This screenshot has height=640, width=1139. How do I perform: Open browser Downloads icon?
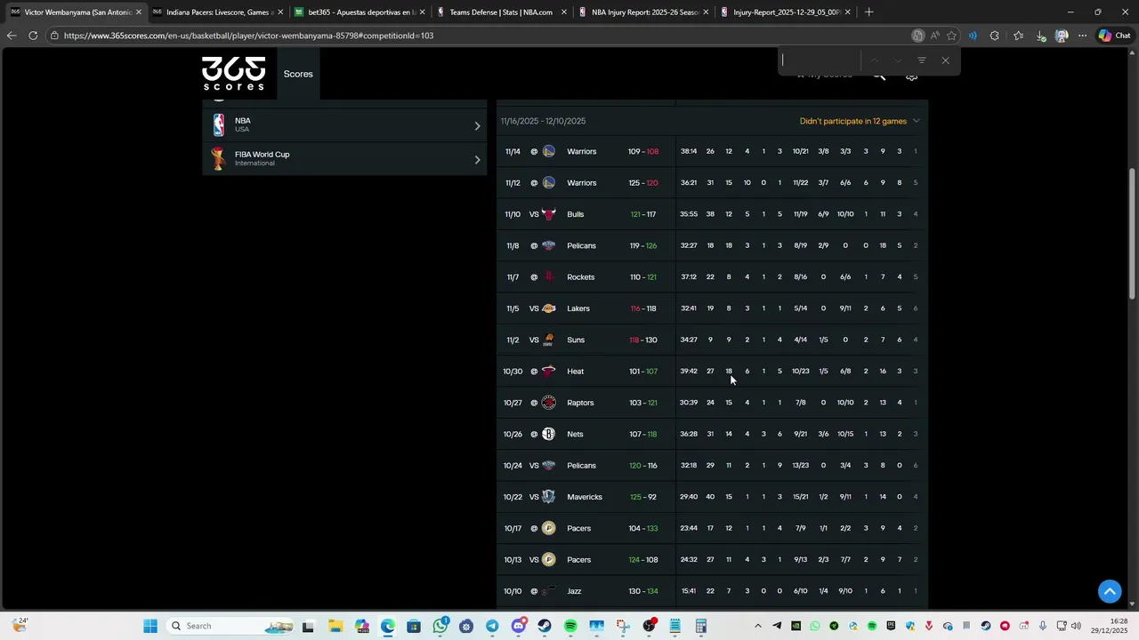coord(1041,36)
